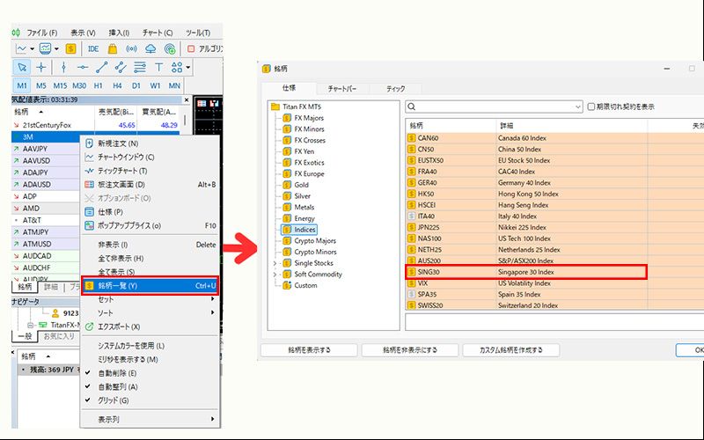Click the gold dollar symbols icon in toolbar

point(70,48)
